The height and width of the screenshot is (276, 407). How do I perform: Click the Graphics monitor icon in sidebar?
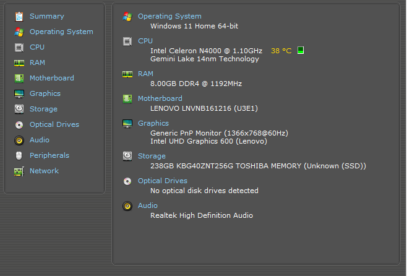click(x=19, y=93)
